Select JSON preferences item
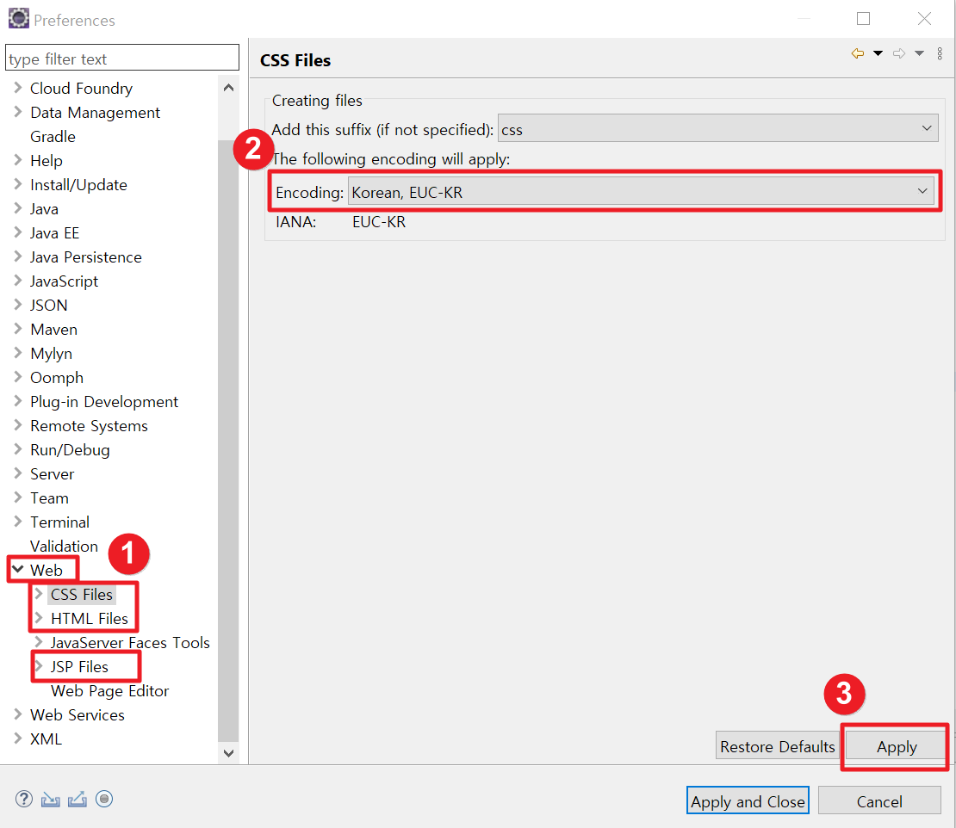Image resolution: width=956 pixels, height=828 pixels. (49, 306)
